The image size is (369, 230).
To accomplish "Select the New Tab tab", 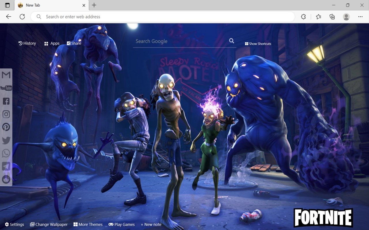I will 52,5.
